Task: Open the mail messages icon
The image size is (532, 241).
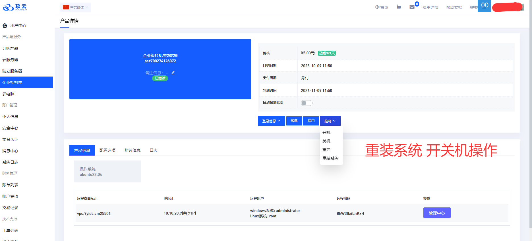Action: pyautogui.click(x=412, y=7)
